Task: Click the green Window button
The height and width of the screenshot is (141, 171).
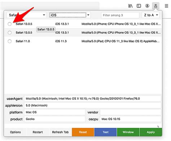Action: click(x=128, y=132)
